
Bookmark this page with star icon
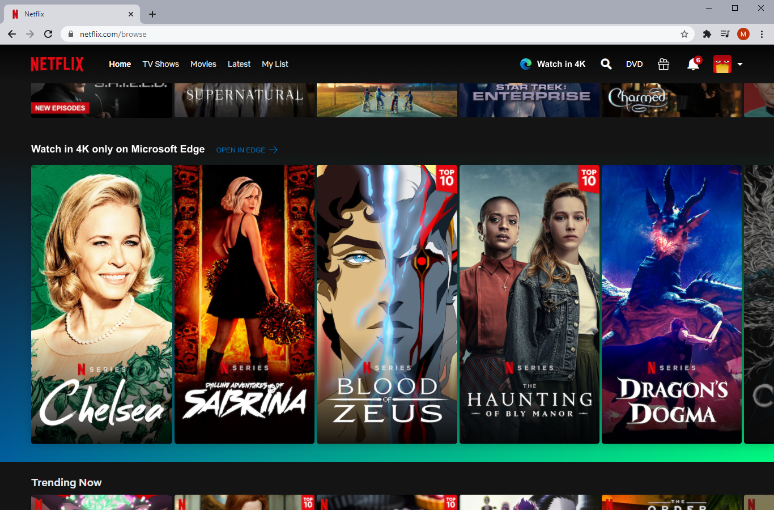(684, 34)
